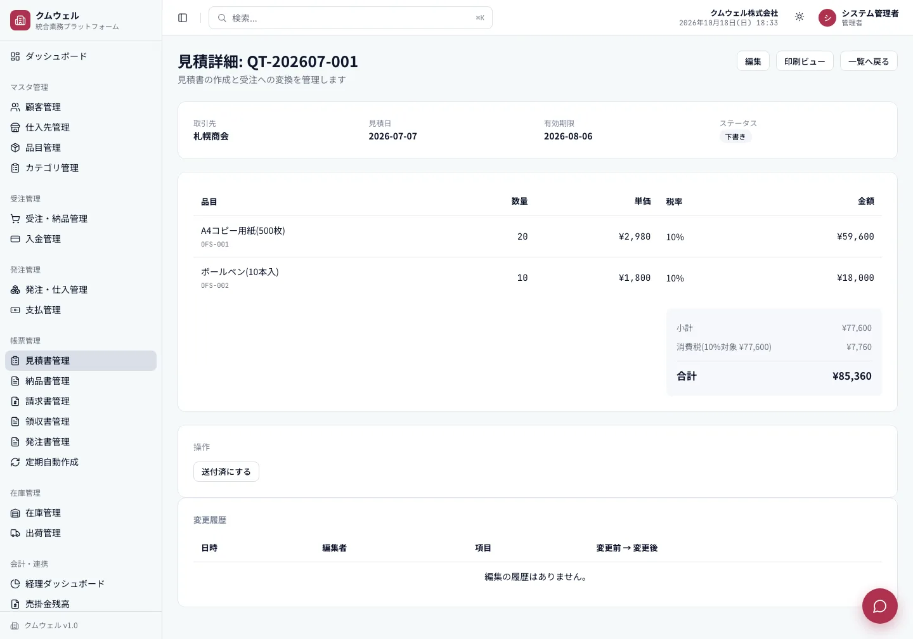Open the chat bubble support button

879,606
